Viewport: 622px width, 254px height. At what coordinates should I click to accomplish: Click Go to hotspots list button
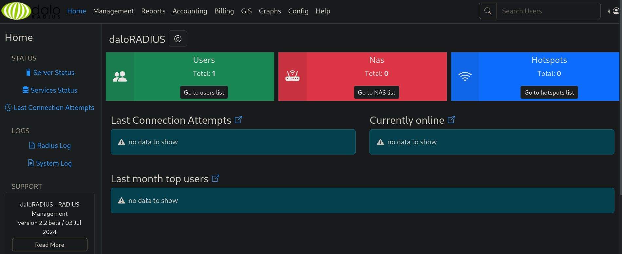coord(549,92)
